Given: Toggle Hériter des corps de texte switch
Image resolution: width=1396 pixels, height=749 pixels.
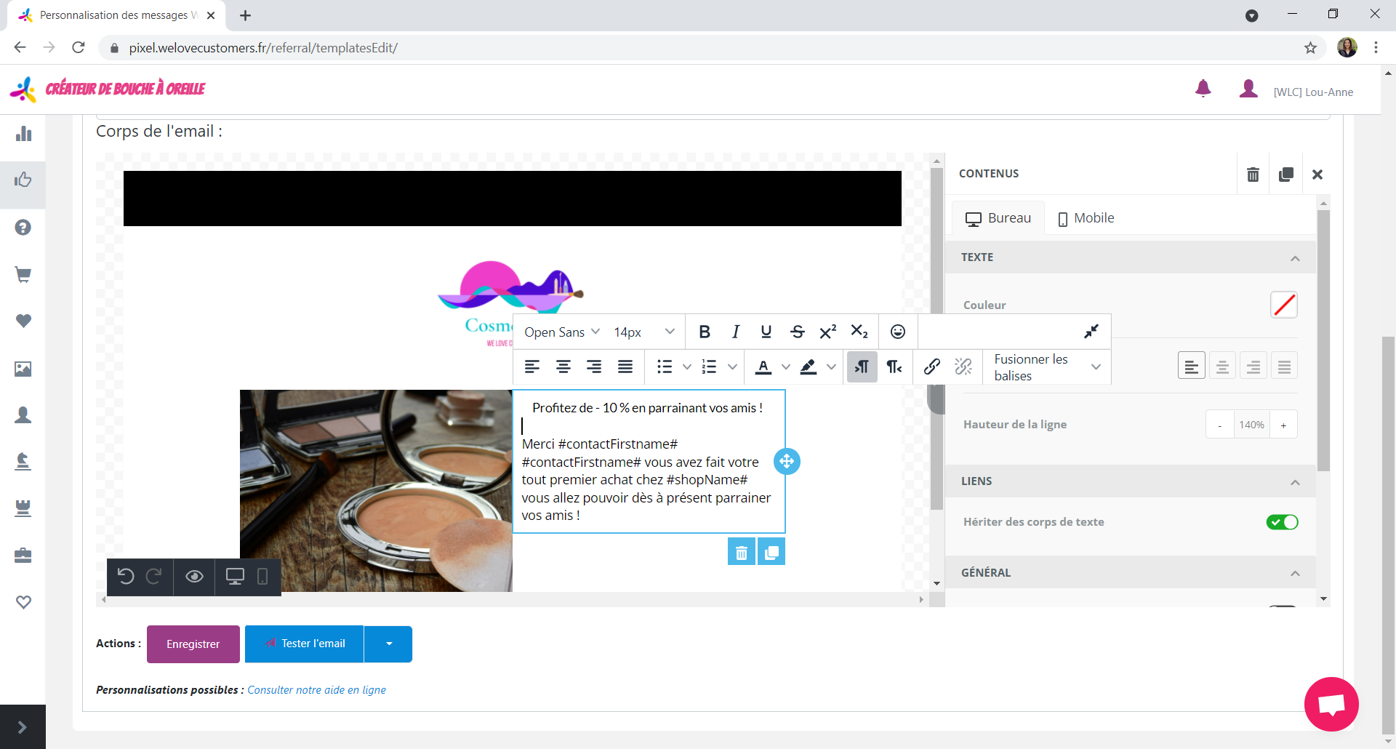Looking at the screenshot, I should click(1282, 522).
